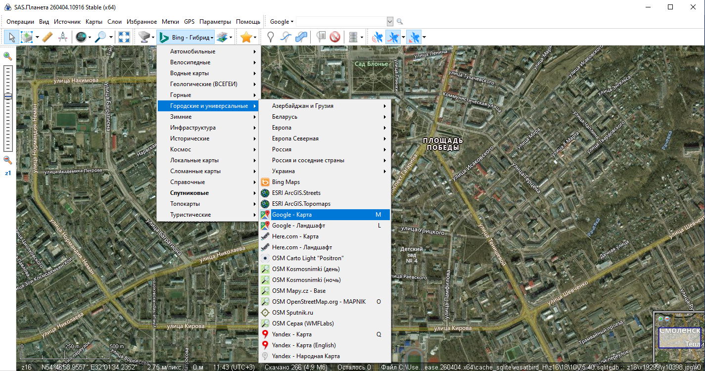Image resolution: width=705 pixels, height=371 pixels.
Task: Click the add polygon icon in toolbar
Action: (x=301, y=37)
